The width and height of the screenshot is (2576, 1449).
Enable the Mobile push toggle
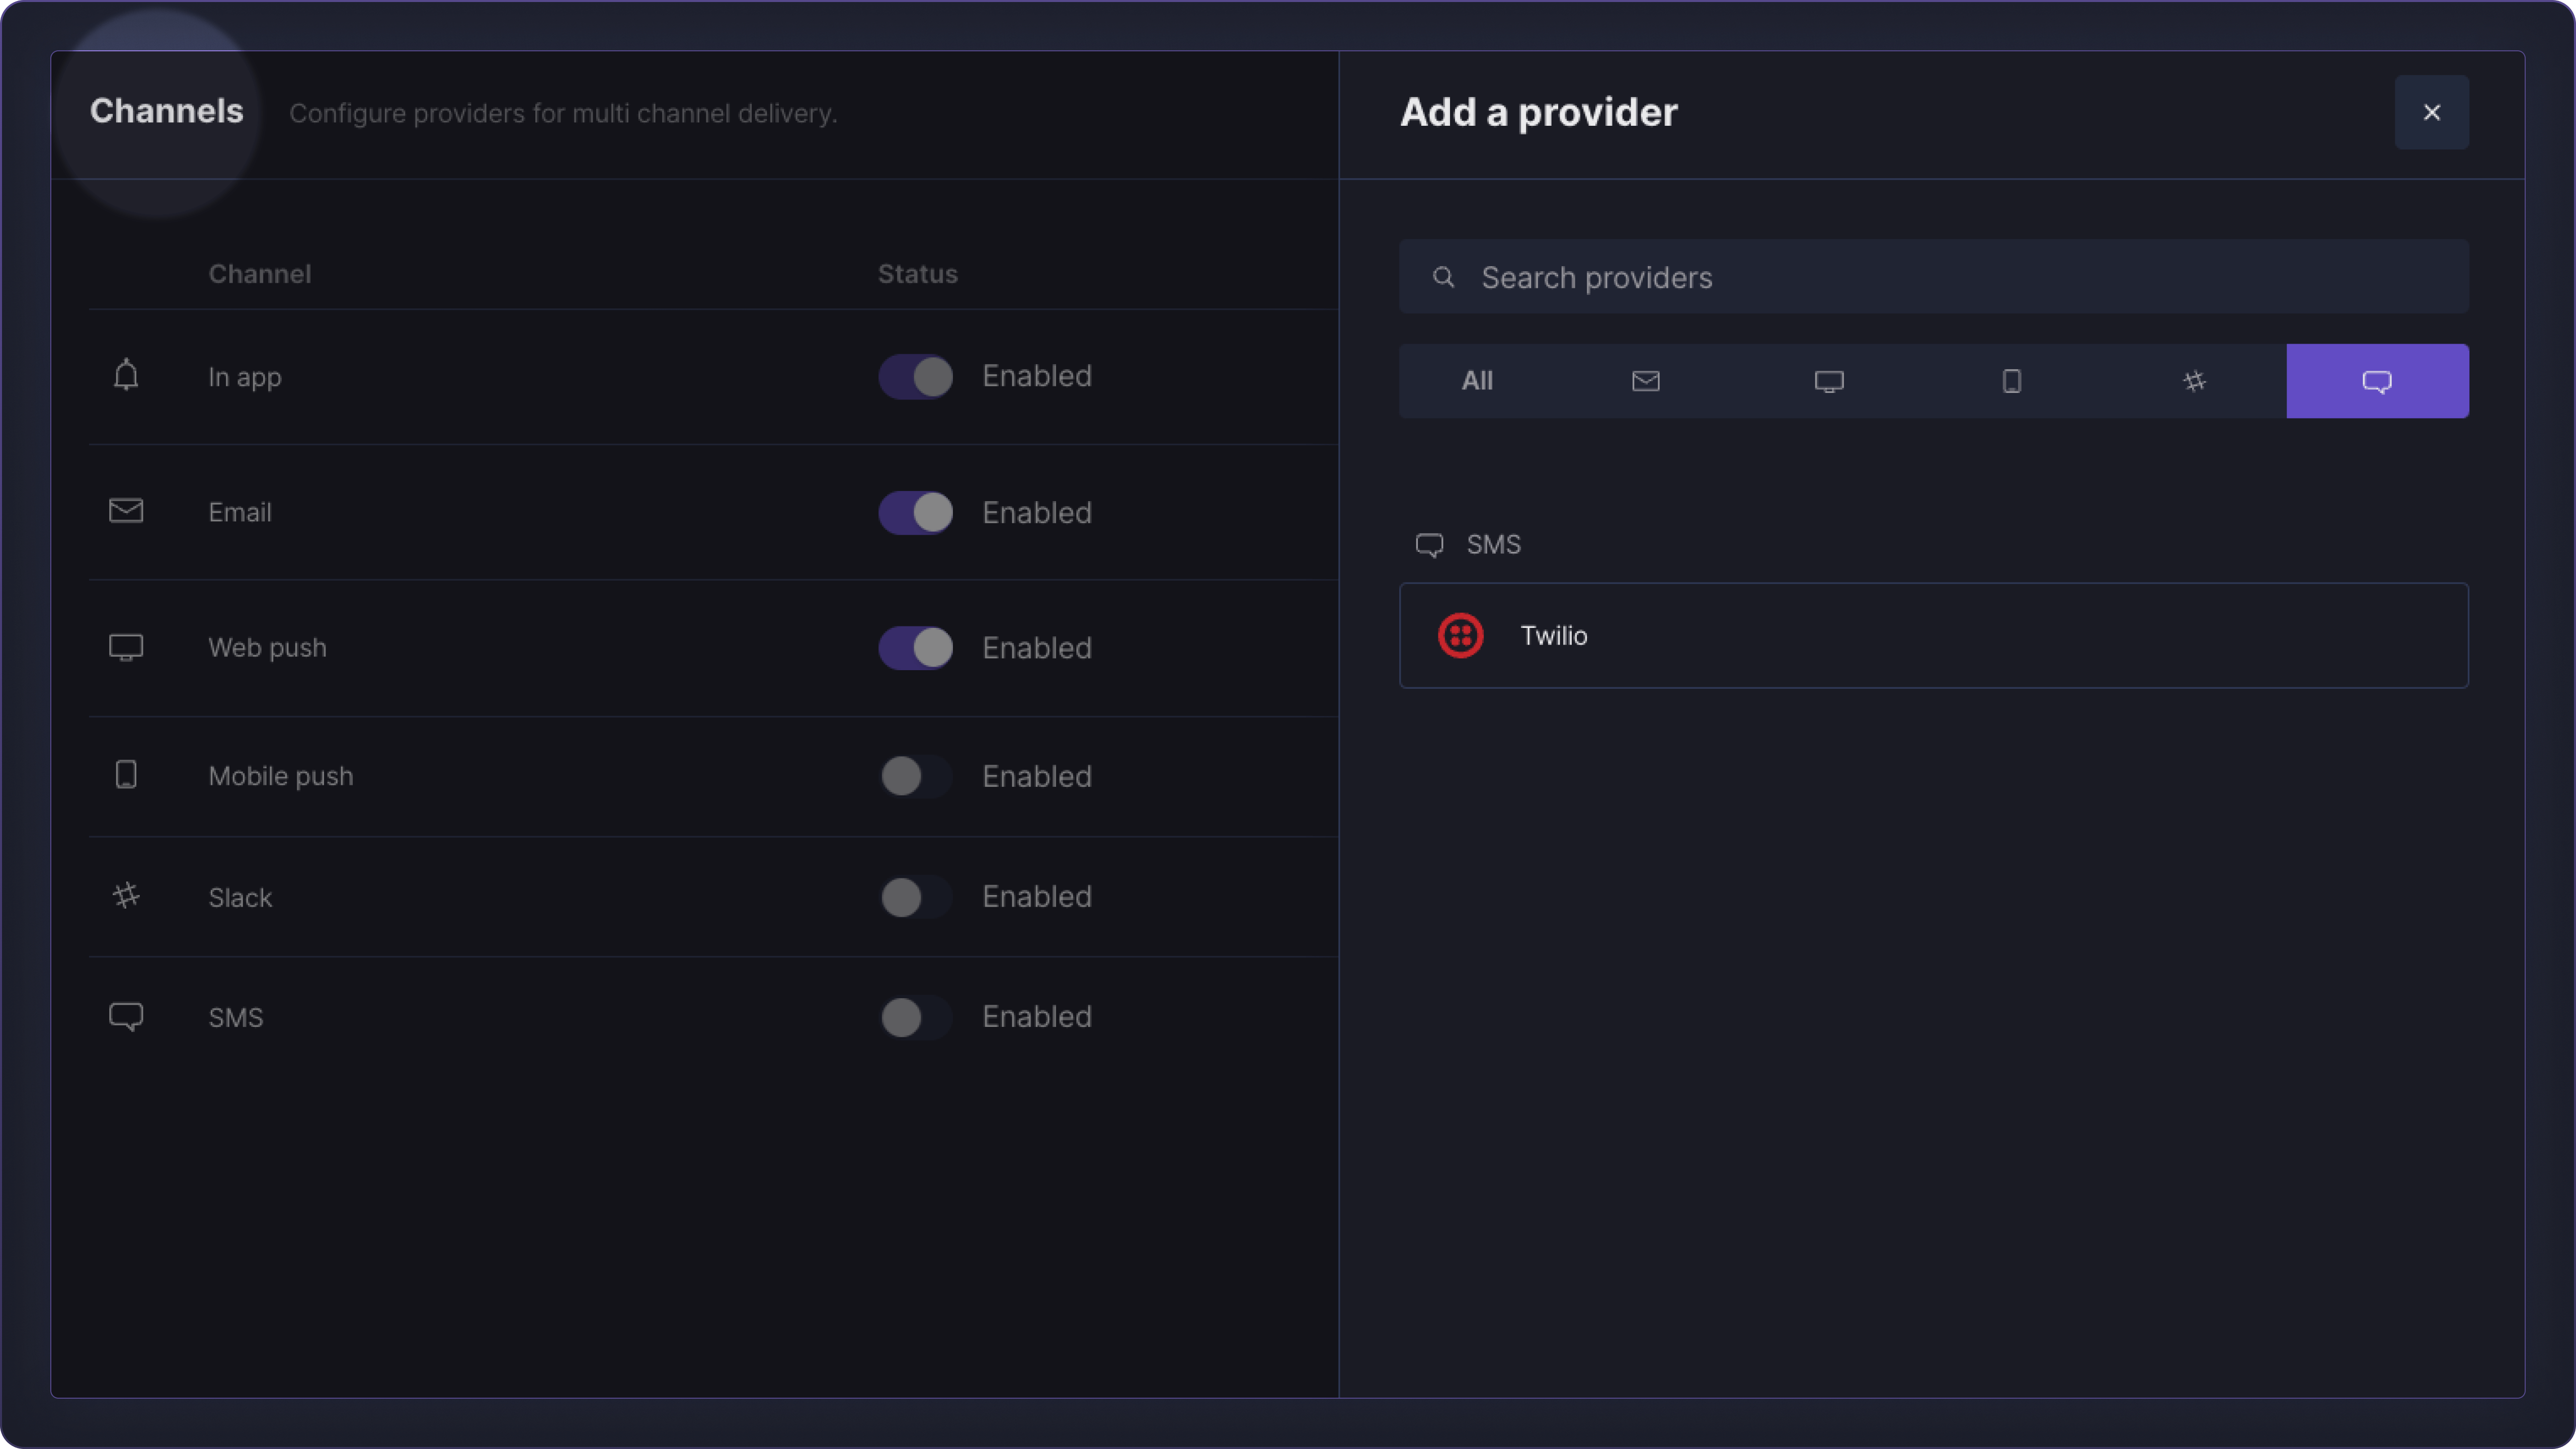(x=915, y=776)
